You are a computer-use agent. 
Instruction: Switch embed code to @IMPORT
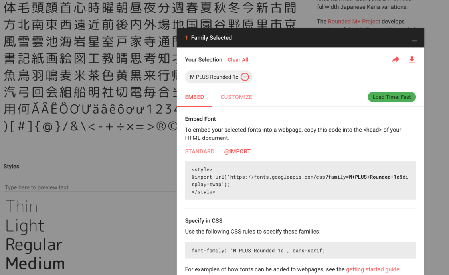pyautogui.click(x=237, y=151)
